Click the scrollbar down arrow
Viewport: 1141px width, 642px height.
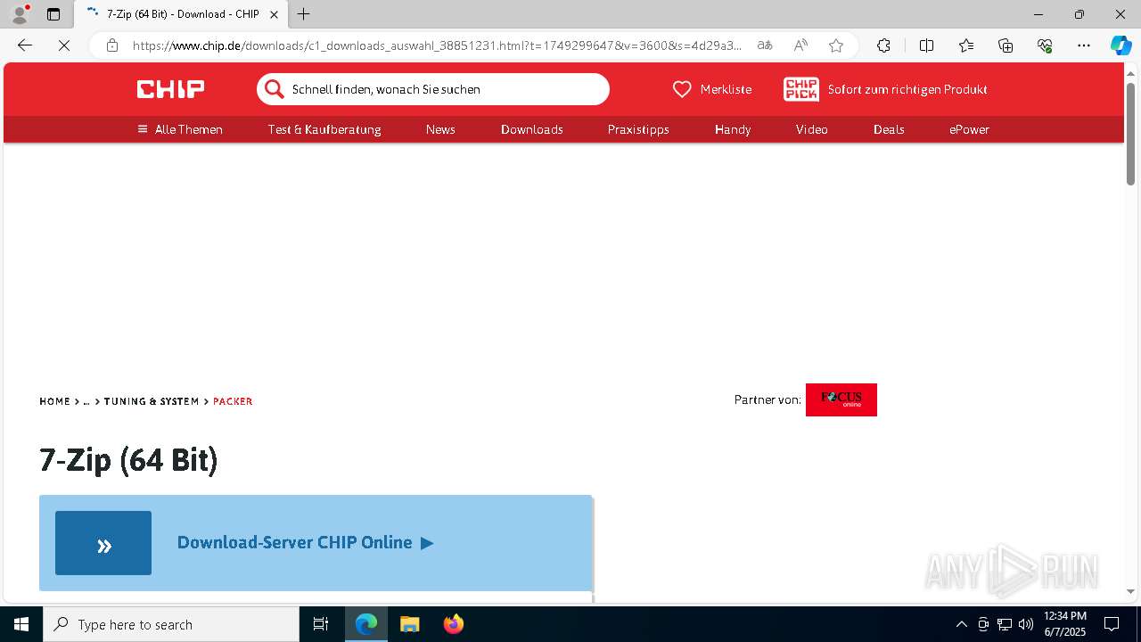tap(1131, 591)
